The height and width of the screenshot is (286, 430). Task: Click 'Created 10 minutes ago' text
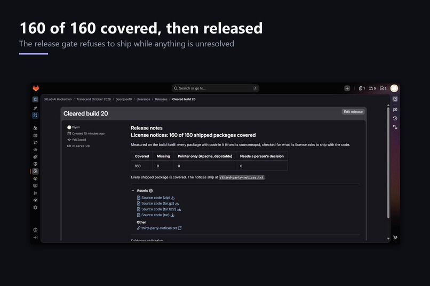(x=89, y=134)
